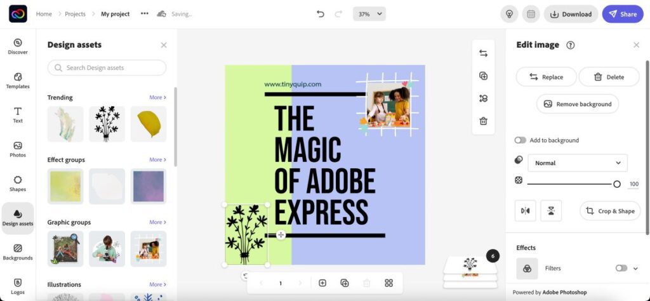Screen dimensions: 650x301
Task: Click the Adobe Creative Cloud Express logo
Action: click(18, 14)
